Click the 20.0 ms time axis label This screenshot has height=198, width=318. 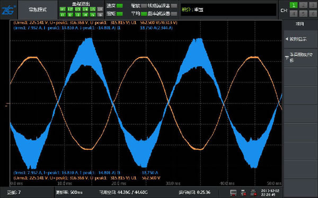pyautogui.click(x=119, y=183)
